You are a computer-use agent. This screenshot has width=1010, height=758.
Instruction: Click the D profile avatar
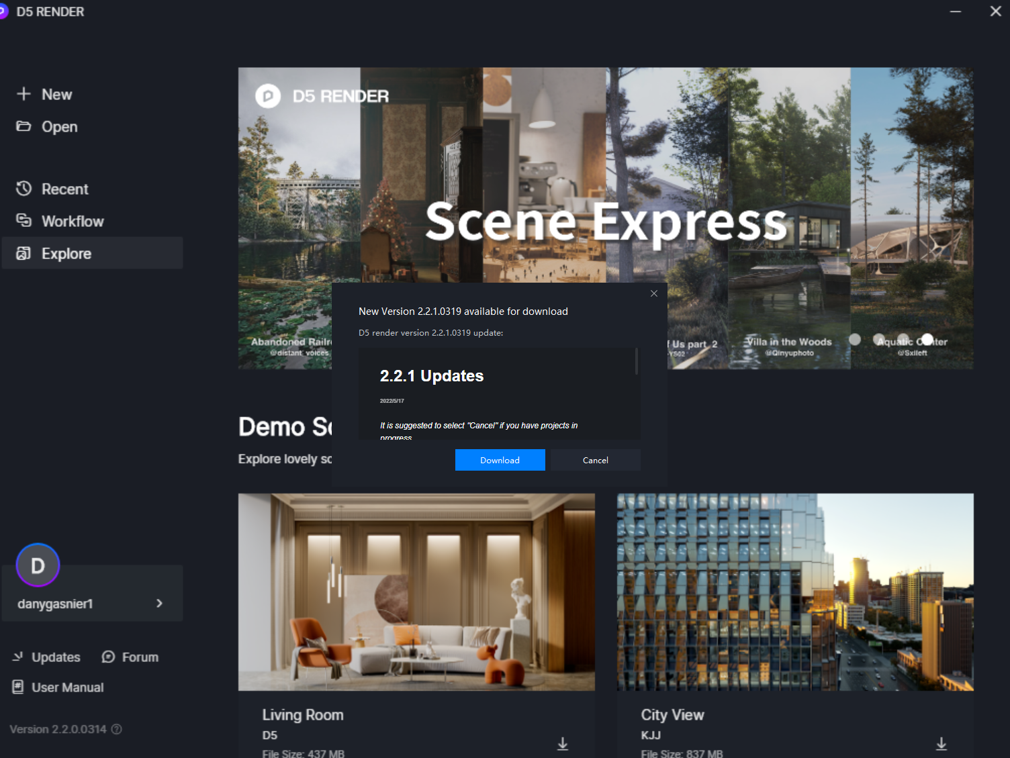click(38, 565)
